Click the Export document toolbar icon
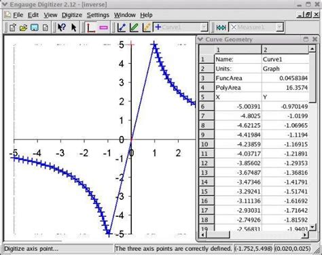 46,27
